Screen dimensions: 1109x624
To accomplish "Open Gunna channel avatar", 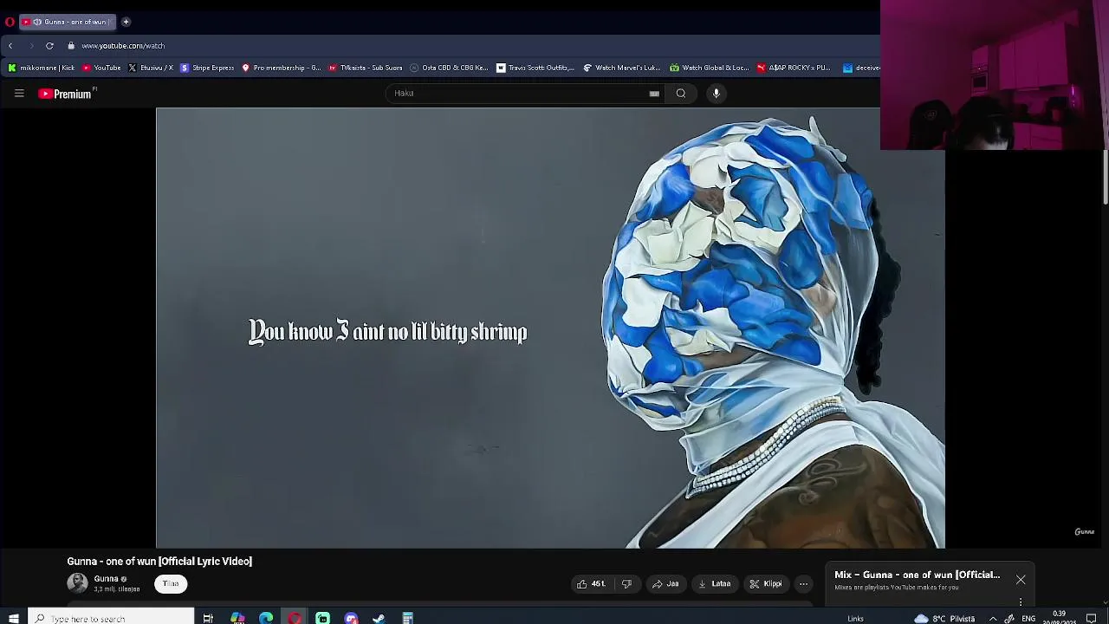I will tap(77, 583).
